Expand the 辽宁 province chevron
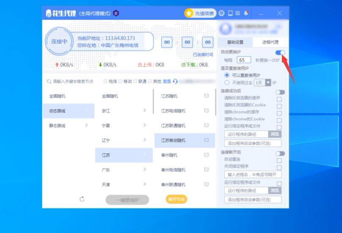This screenshot has width=342, height=233. [145, 140]
